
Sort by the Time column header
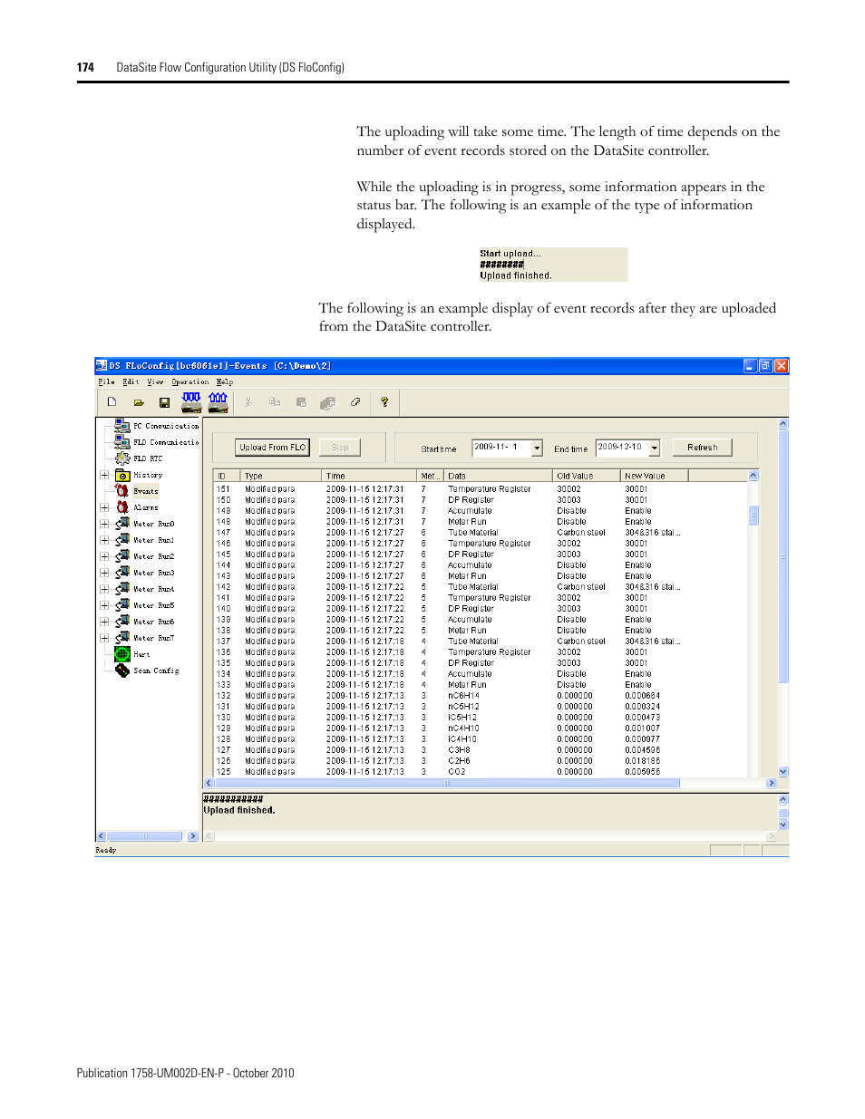coord(369,476)
